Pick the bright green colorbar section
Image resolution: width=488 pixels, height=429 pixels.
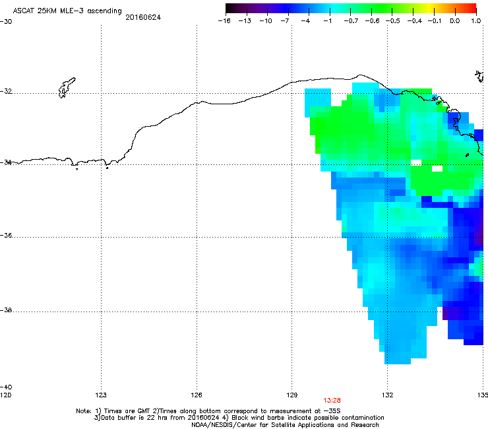pyautogui.click(x=382, y=9)
